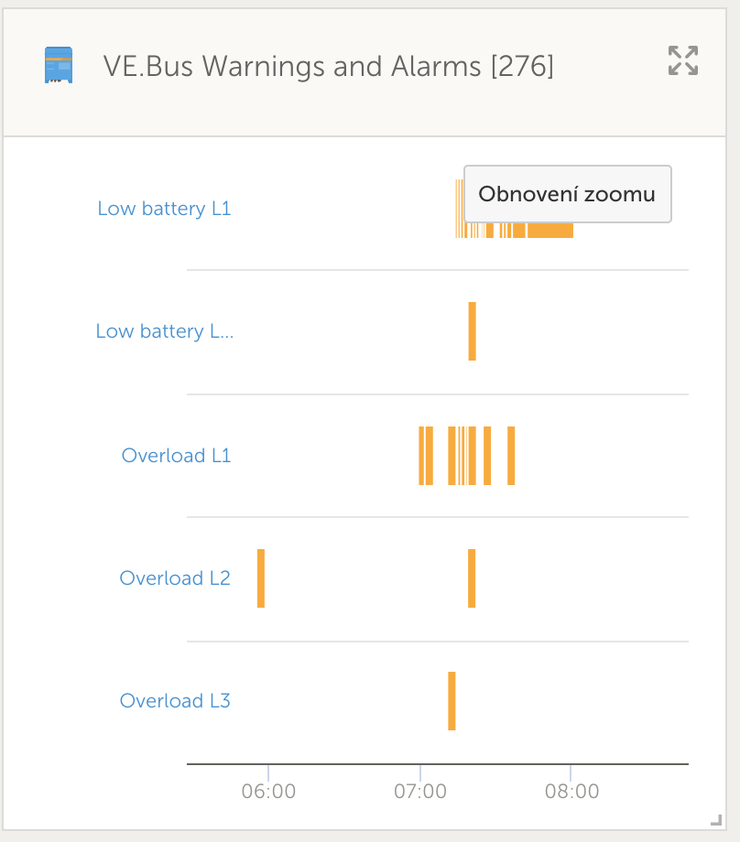Click the Overload L2 series label
Screen dimensions: 740x842
pos(175,578)
